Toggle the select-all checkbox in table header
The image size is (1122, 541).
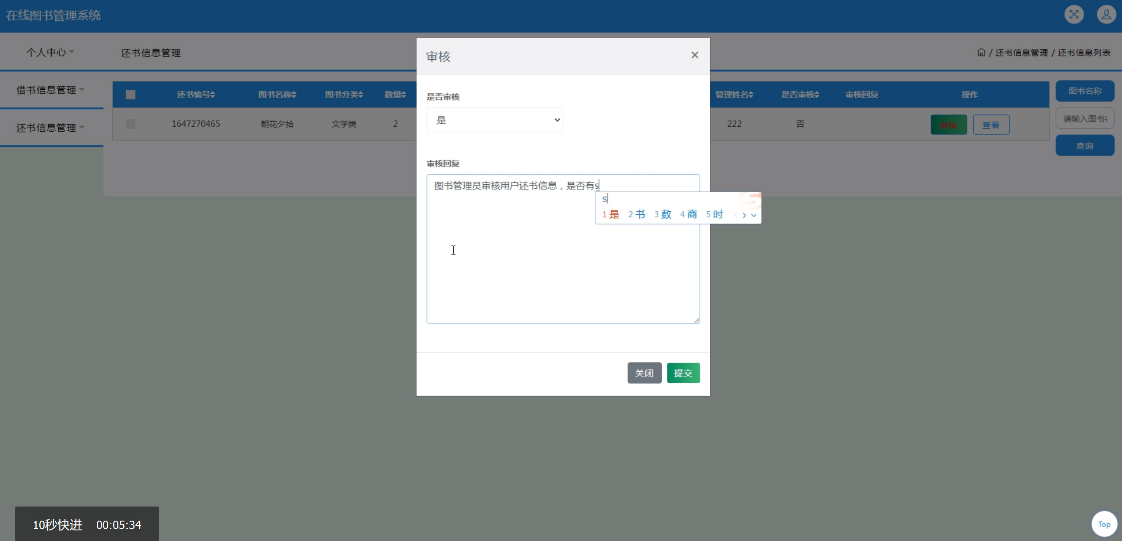click(130, 95)
